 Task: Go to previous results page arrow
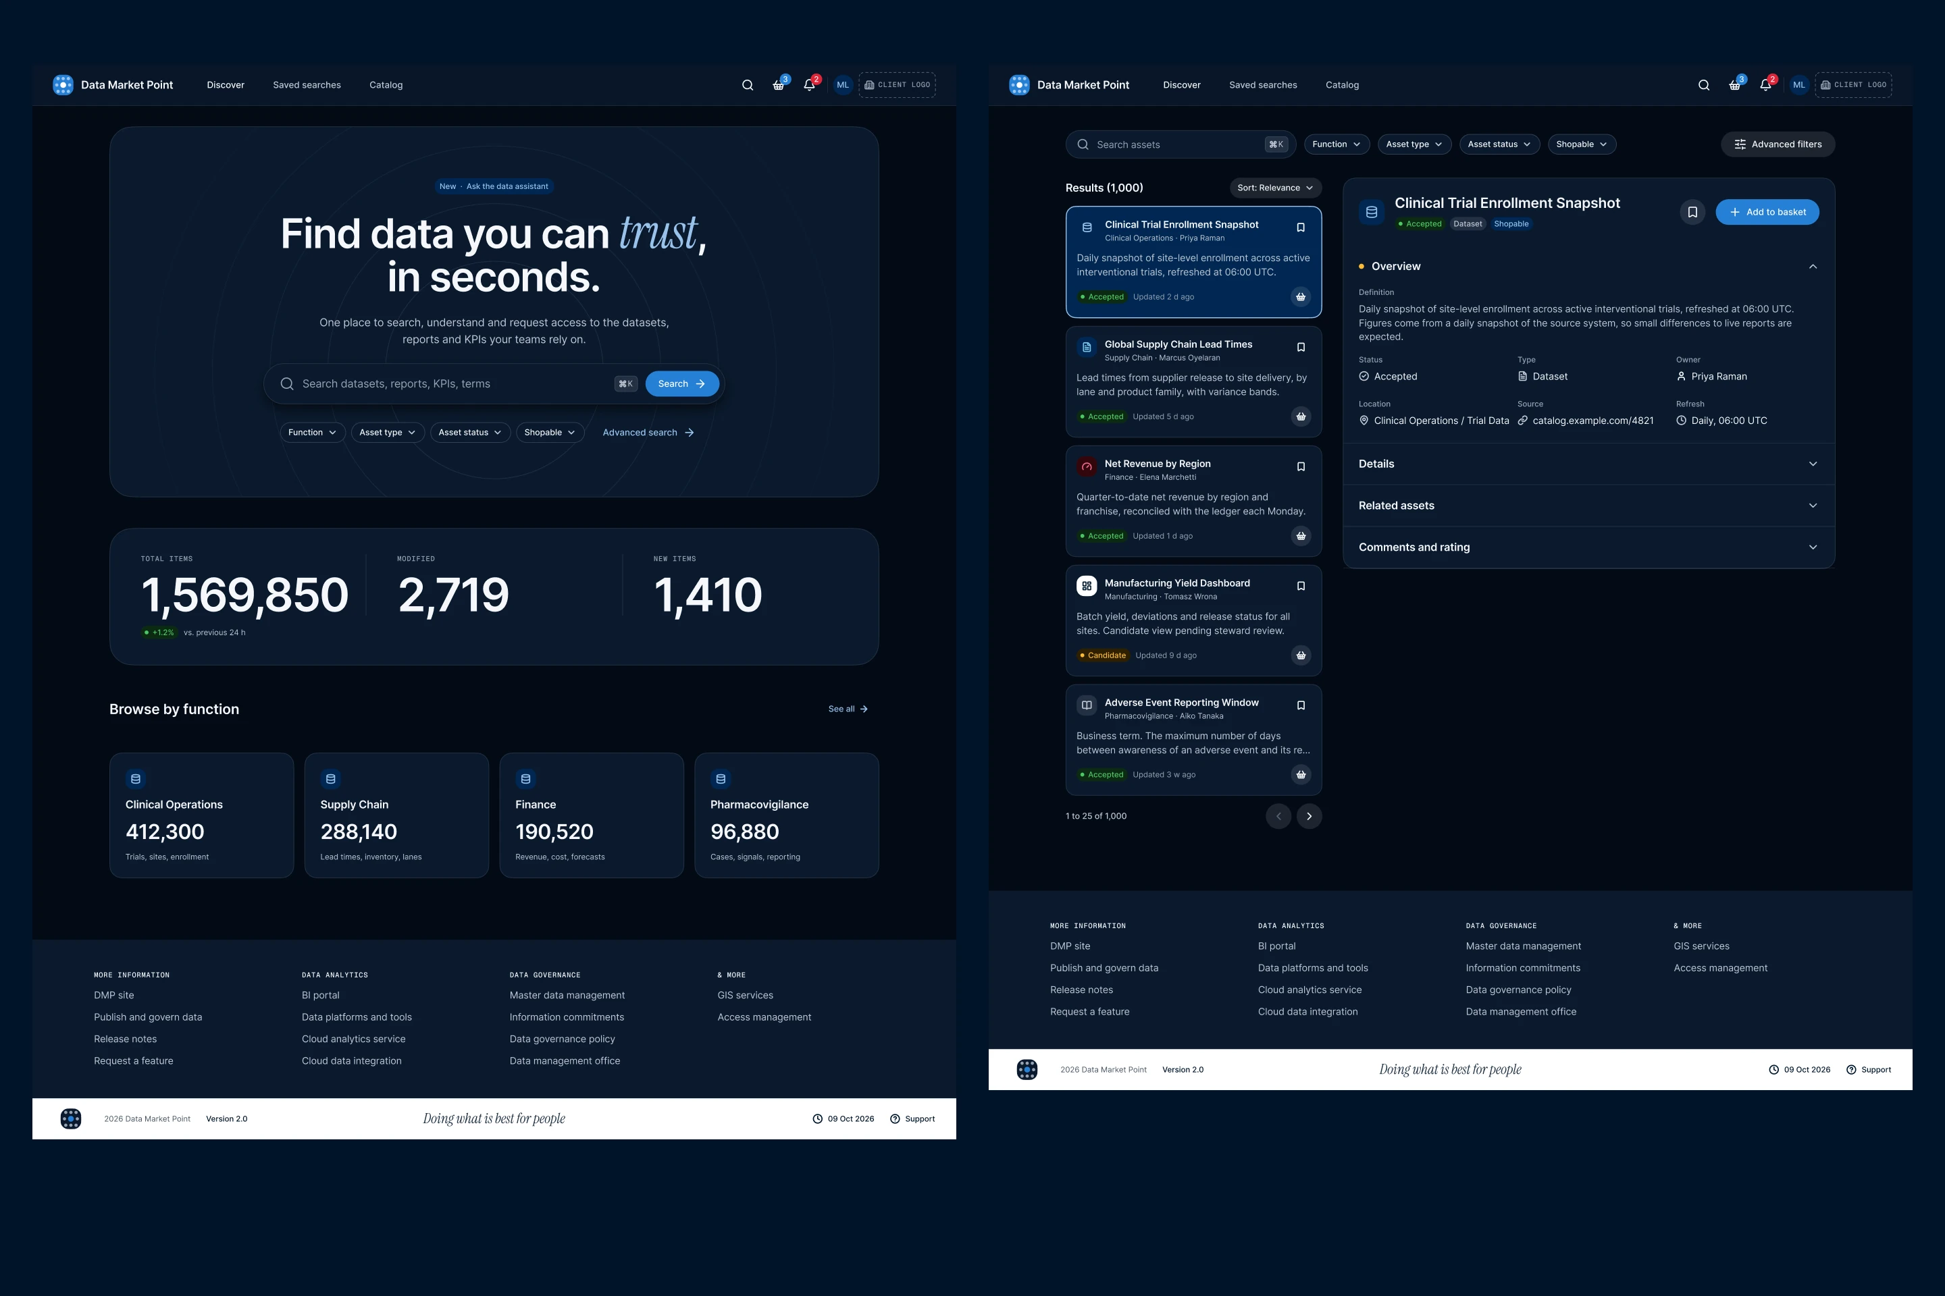[1278, 816]
